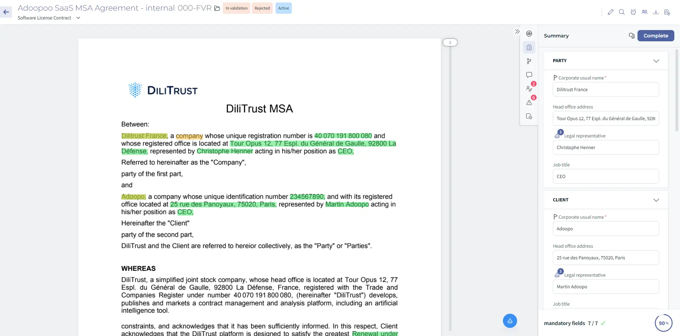Open the document history clock icon in sidebar
Viewport: 680px width, 336px height.
coord(529,116)
